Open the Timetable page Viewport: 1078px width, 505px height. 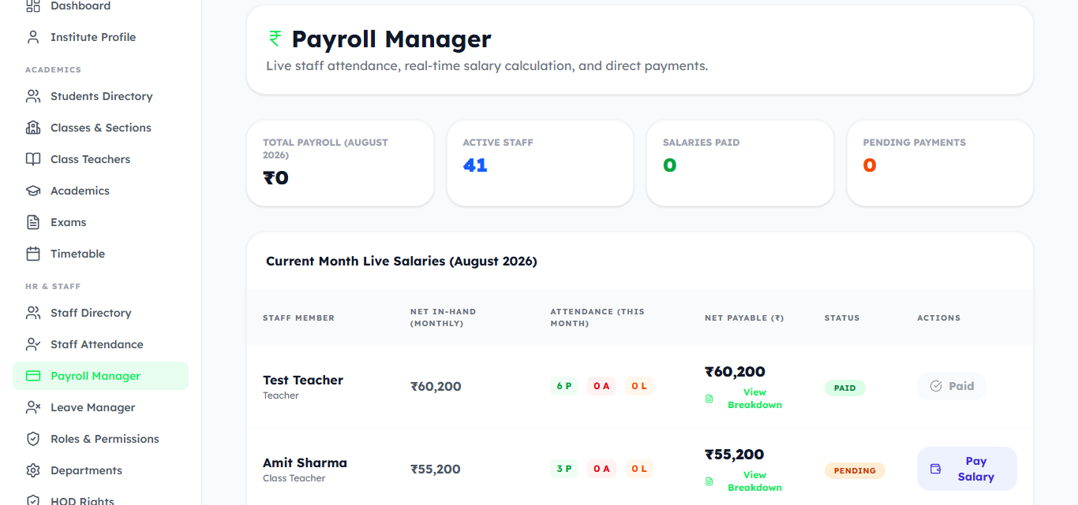click(x=100, y=254)
